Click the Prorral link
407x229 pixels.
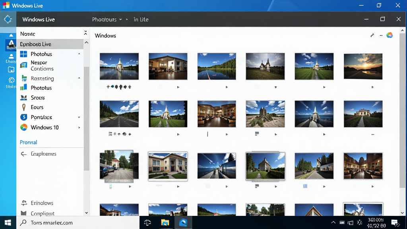point(28,142)
